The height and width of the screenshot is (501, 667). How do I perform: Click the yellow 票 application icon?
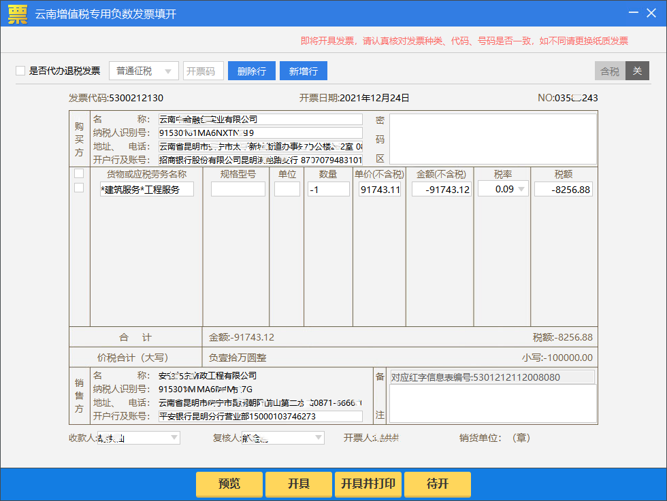[x=18, y=14]
